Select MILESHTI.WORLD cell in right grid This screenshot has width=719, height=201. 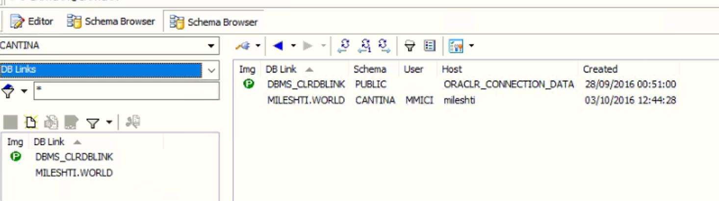coord(306,100)
